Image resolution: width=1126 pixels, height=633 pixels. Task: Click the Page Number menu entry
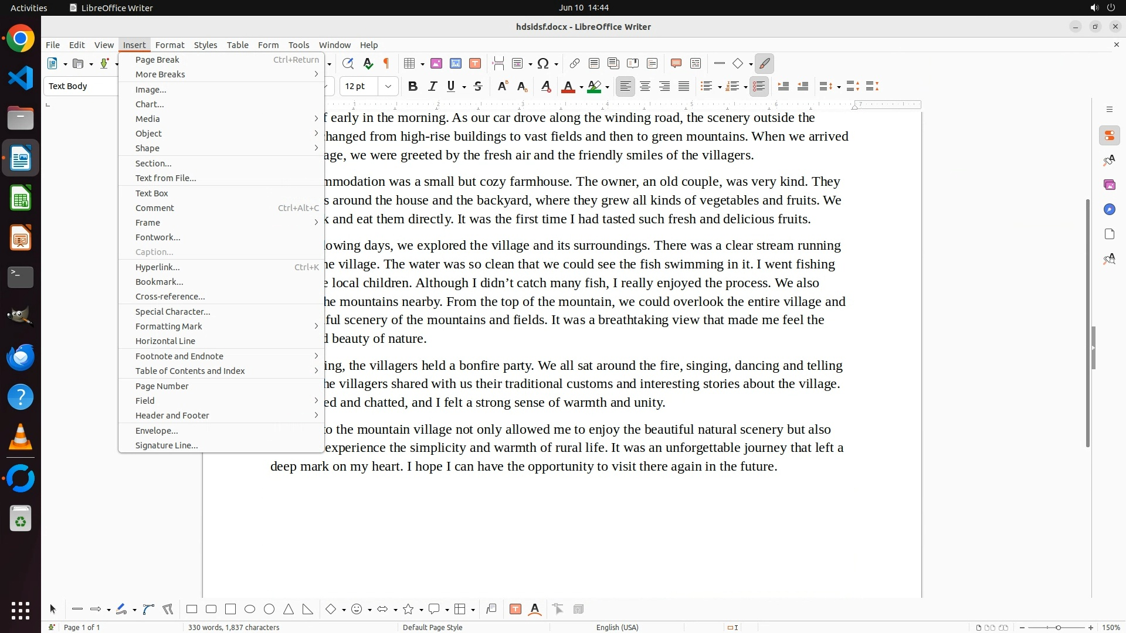coord(162,386)
